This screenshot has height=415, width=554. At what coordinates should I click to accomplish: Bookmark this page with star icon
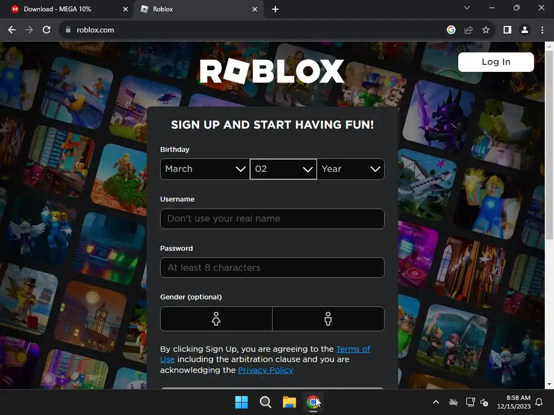[x=486, y=30]
